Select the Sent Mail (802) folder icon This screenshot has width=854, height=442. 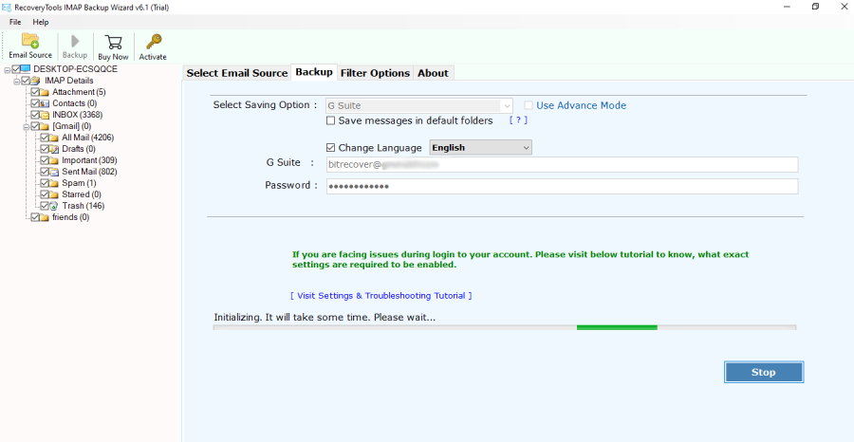coord(54,172)
